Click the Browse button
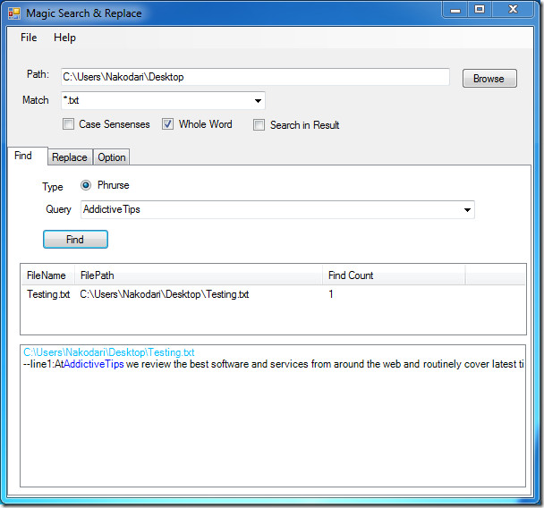Screen dimensions: 544x508 (489, 79)
